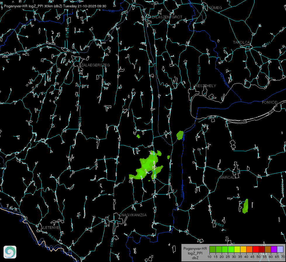This screenshot has width=286, height=262.
Task: Click the Somogy county border label
Action: 182,191
